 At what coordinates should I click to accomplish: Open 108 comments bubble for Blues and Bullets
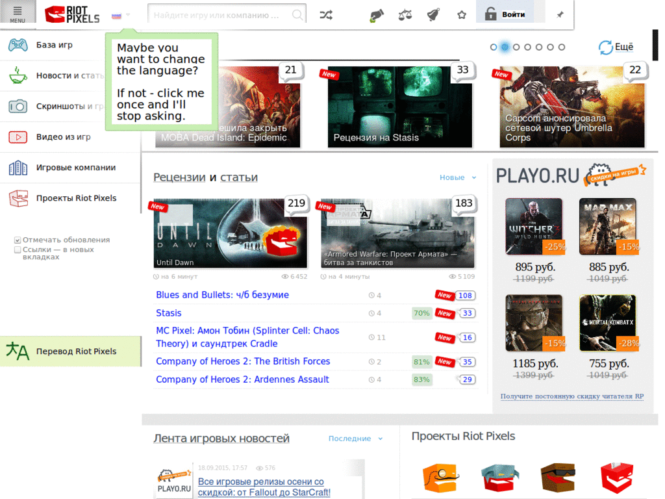click(x=465, y=296)
